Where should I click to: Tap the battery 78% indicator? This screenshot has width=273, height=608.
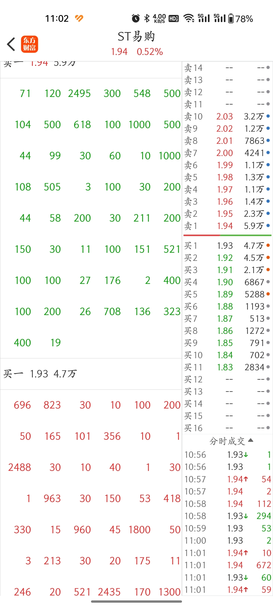pos(240,18)
